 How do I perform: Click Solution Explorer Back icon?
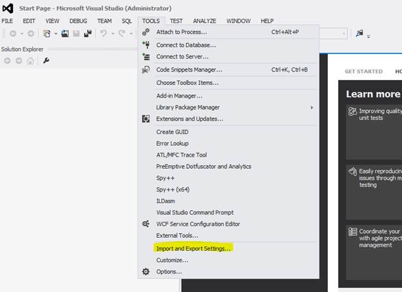click(8, 61)
